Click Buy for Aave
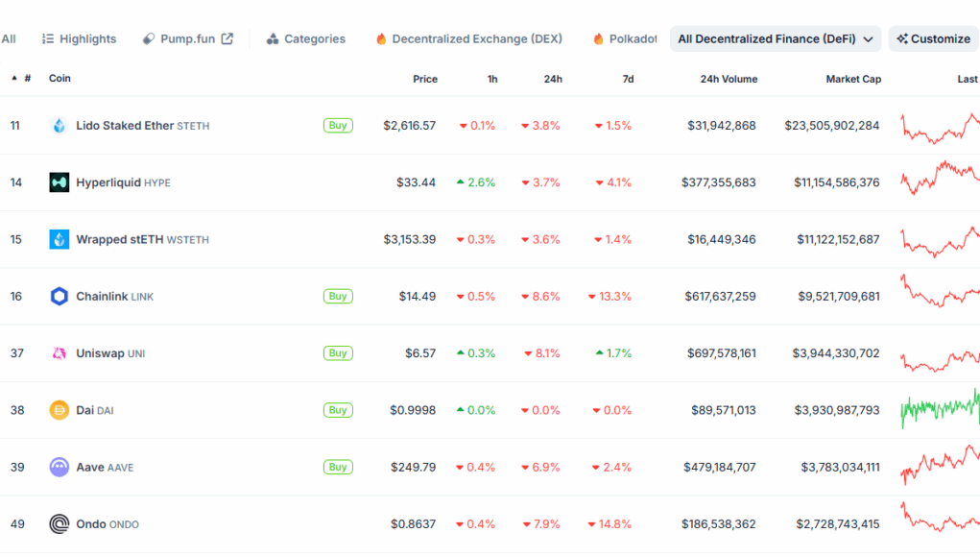This screenshot has height=557, width=980. [338, 467]
